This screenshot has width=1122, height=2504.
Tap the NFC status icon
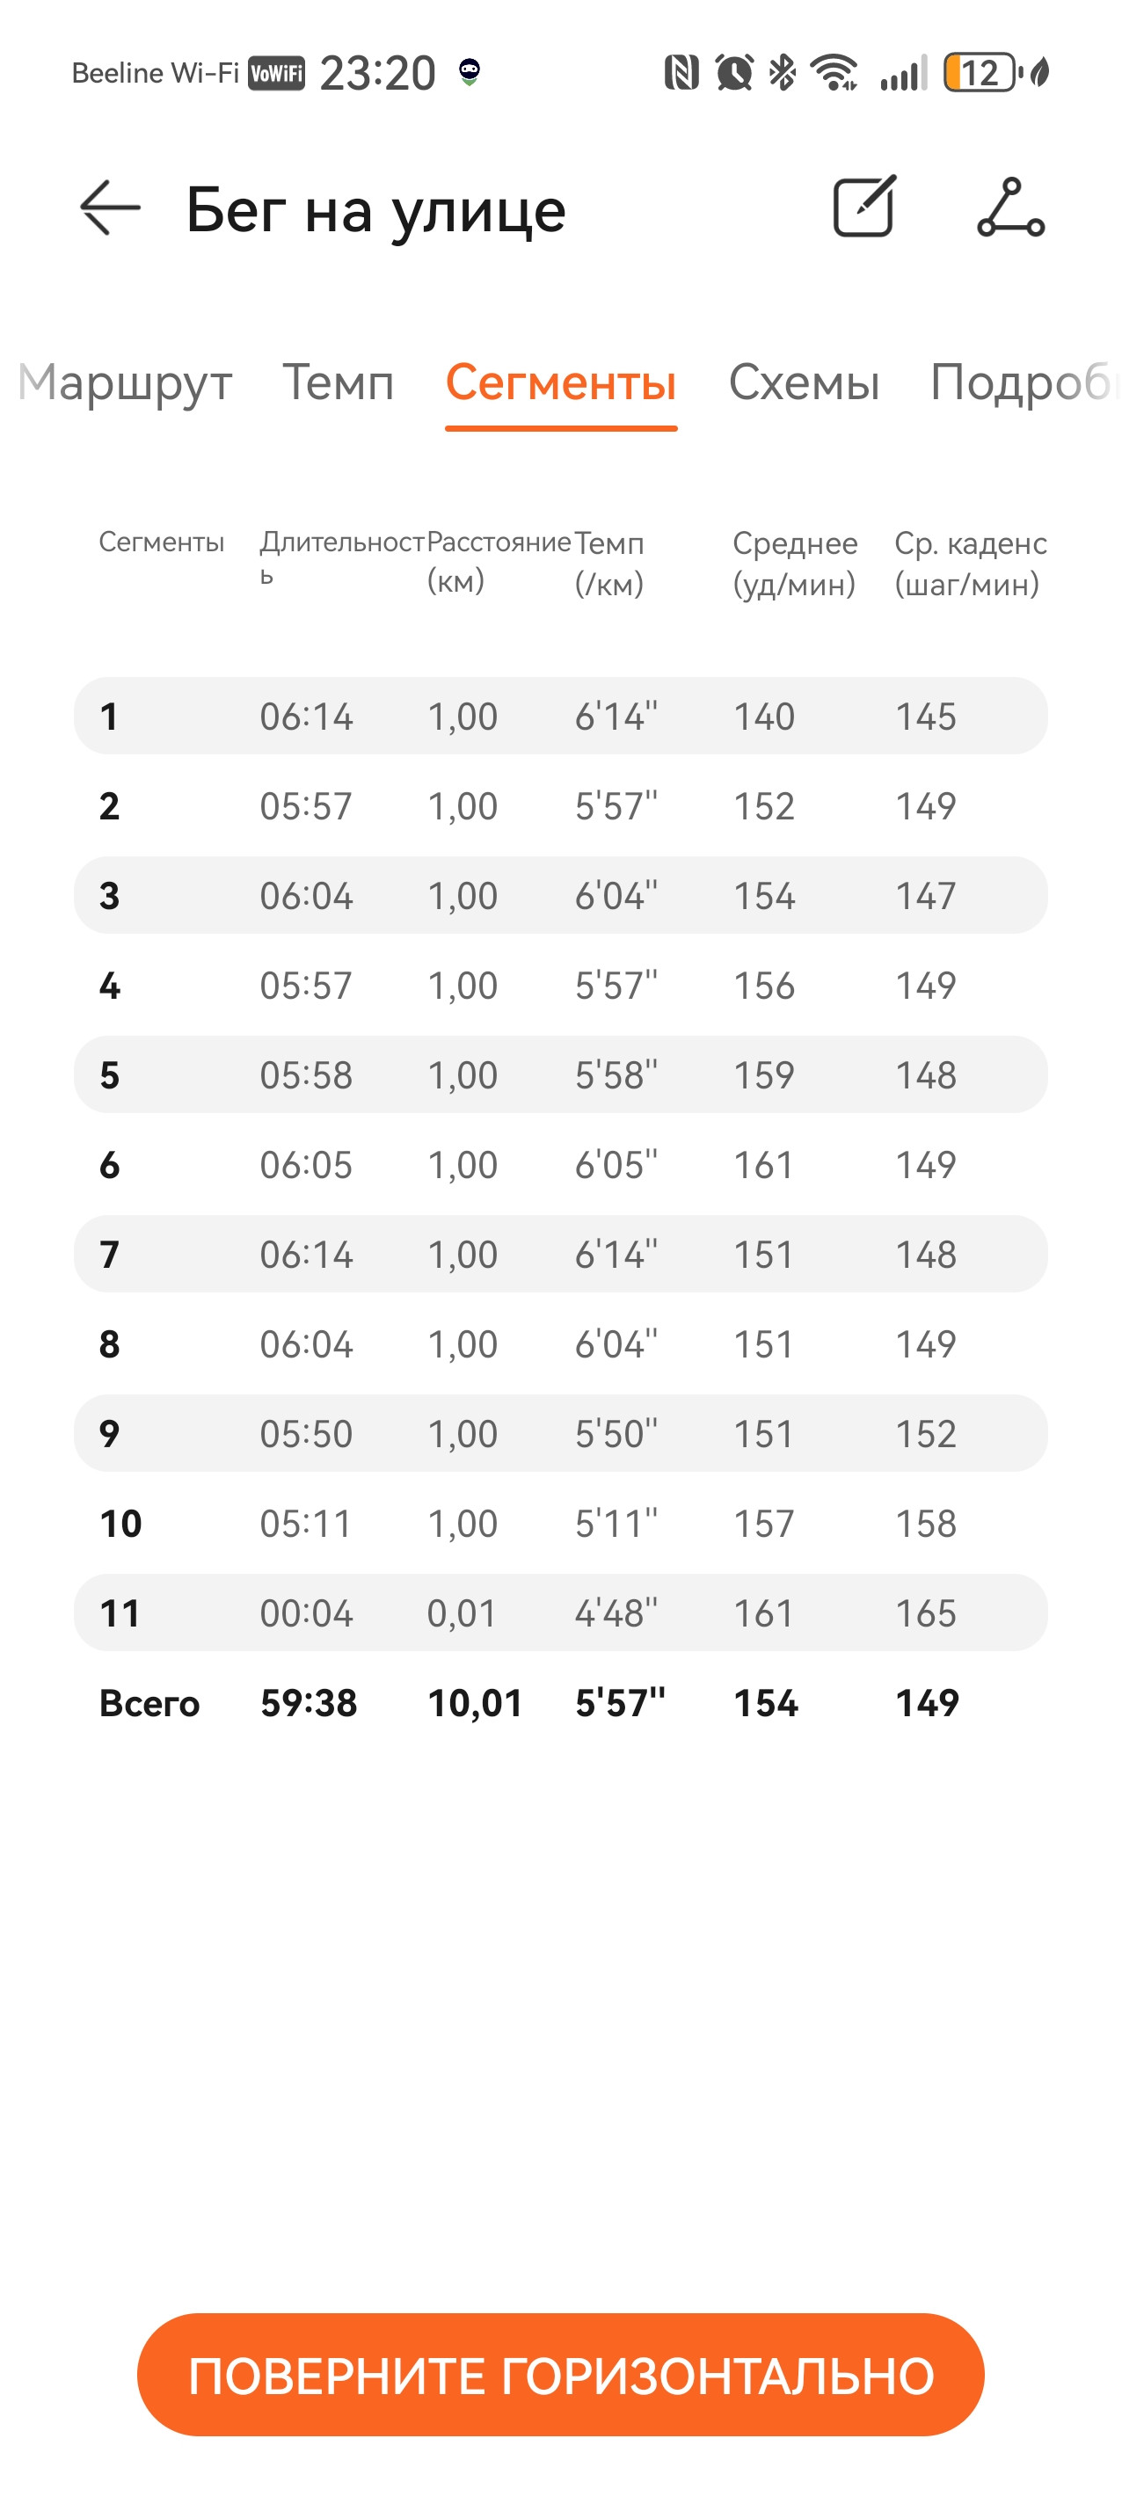point(681,73)
